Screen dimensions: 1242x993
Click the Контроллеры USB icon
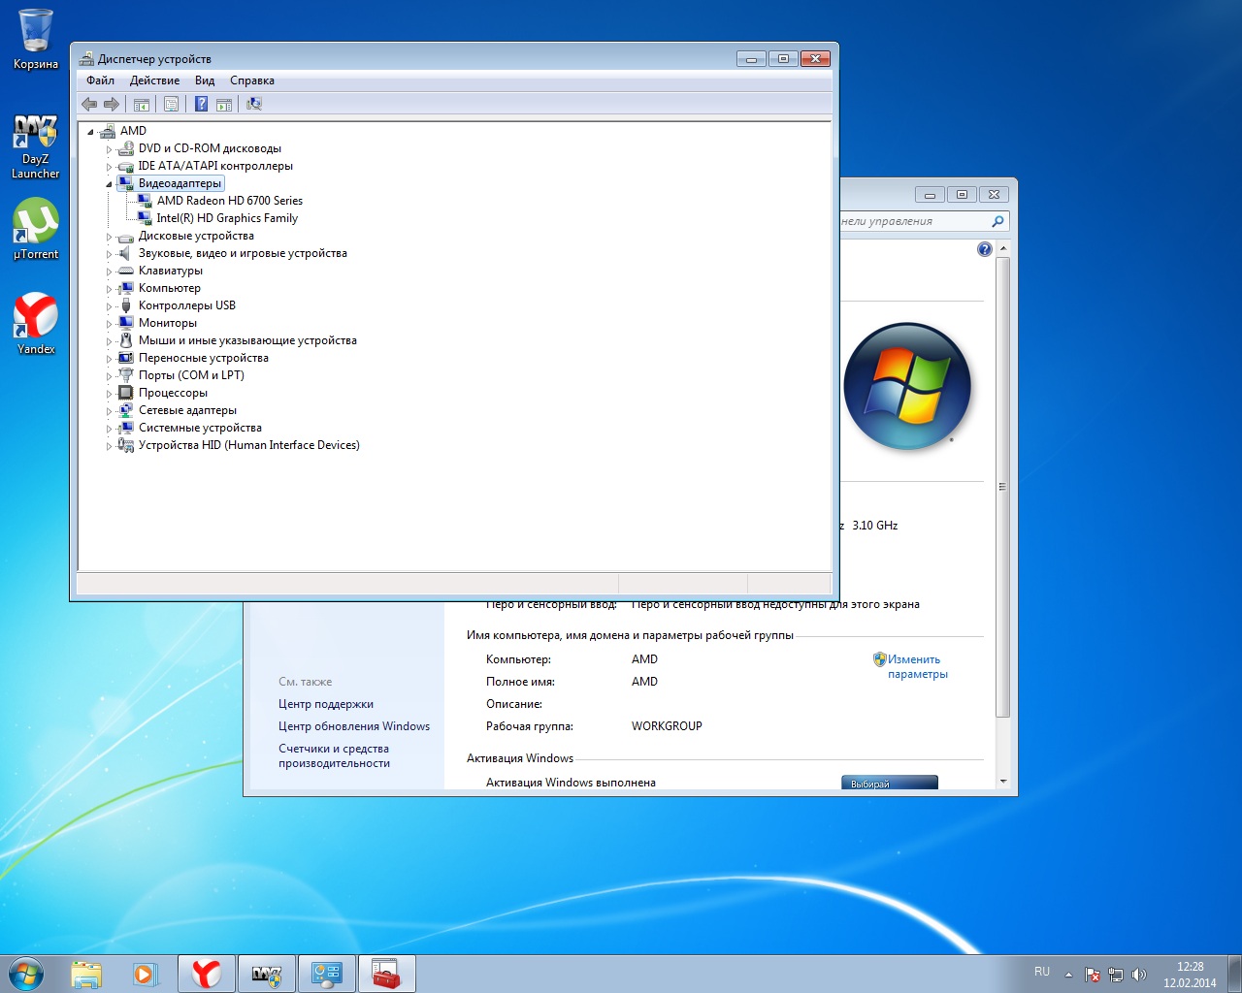click(125, 305)
